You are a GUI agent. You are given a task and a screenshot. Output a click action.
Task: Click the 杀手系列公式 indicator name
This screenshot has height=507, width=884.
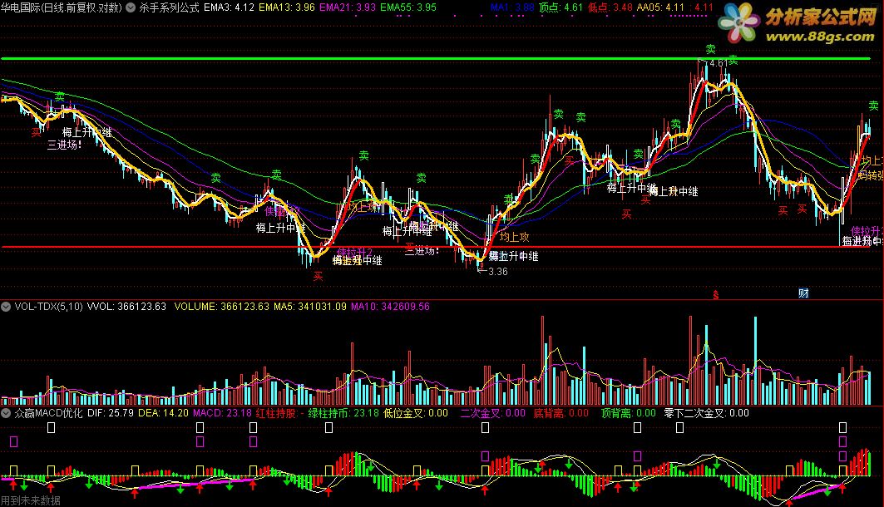click(x=169, y=7)
